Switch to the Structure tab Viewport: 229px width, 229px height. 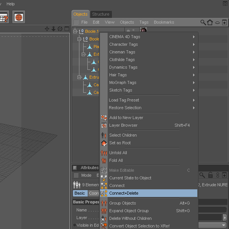(x=101, y=14)
